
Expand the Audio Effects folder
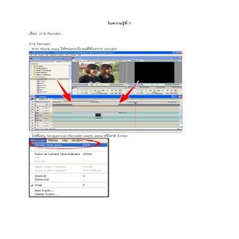point(32,69)
